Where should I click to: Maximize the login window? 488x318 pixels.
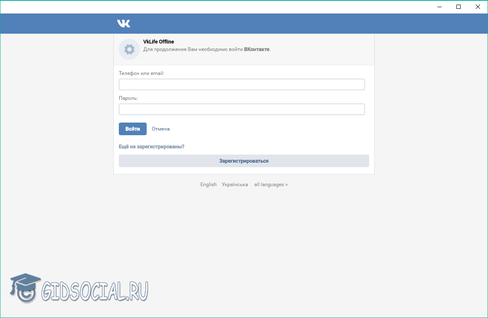pos(459,7)
